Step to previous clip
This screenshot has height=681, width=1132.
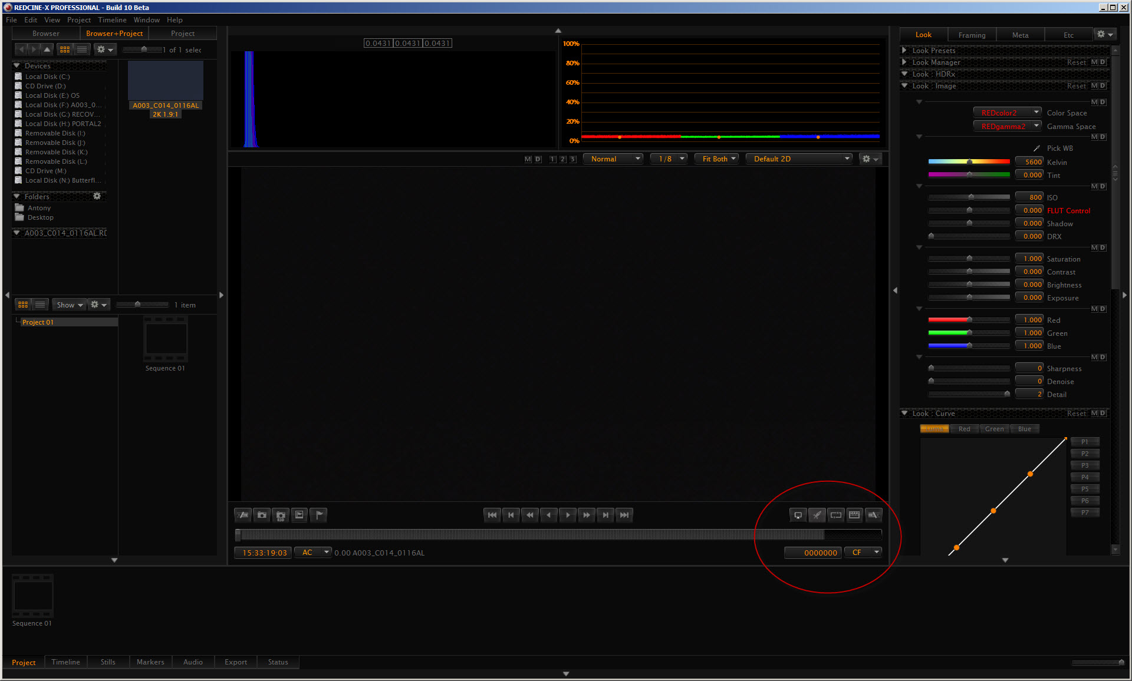point(511,515)
